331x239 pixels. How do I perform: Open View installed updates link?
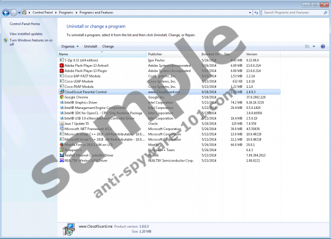tap(26, 34)
